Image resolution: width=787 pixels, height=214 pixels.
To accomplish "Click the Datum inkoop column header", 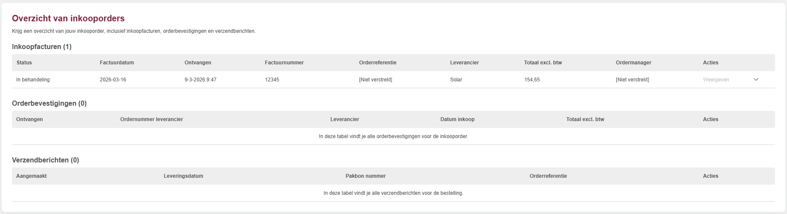I will (x=457, y=119).
